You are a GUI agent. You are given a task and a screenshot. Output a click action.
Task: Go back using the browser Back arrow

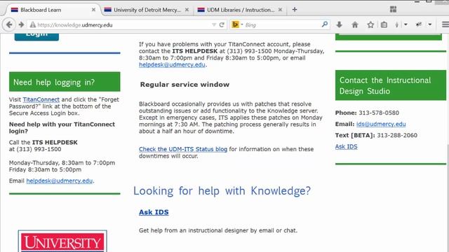[x=9, y=24]
